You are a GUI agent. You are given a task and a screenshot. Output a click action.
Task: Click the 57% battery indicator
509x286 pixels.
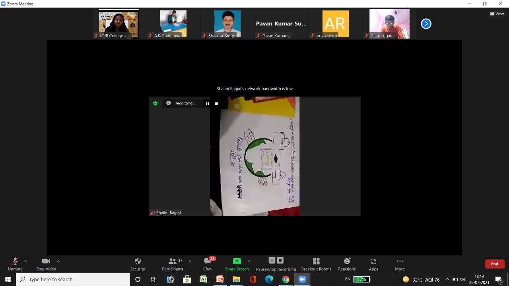pyautogui.click(x=361, y=279)
